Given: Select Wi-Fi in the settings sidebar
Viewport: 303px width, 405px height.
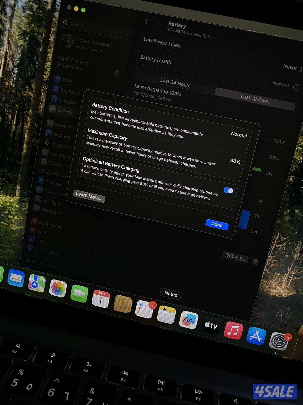Looking at the screenshot, I should pos(68,81).
